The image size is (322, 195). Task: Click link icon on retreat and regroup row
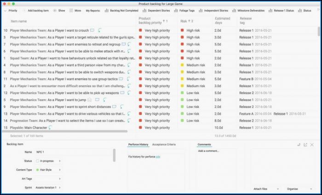pos(129,44)
